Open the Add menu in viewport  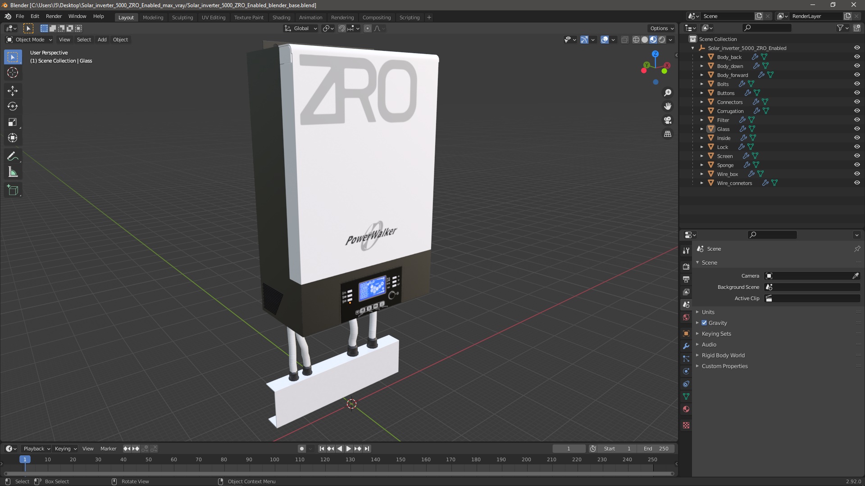click(102, 40)
